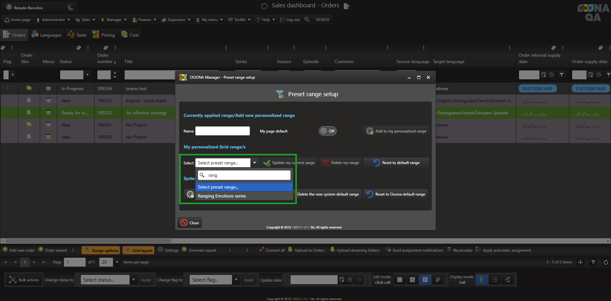Collapse the Select preset range dropdown arrow
This screenshot has width=611, height=301.
tap(254, 163)
